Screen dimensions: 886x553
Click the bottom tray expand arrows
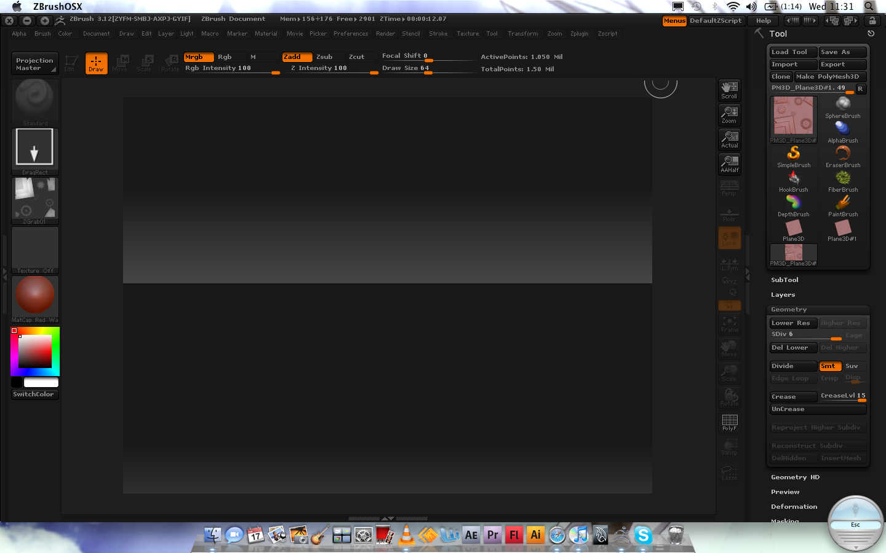(388, 519)
